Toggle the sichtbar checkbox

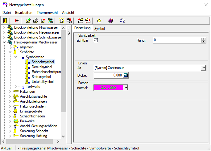click(x=96, y=40)
